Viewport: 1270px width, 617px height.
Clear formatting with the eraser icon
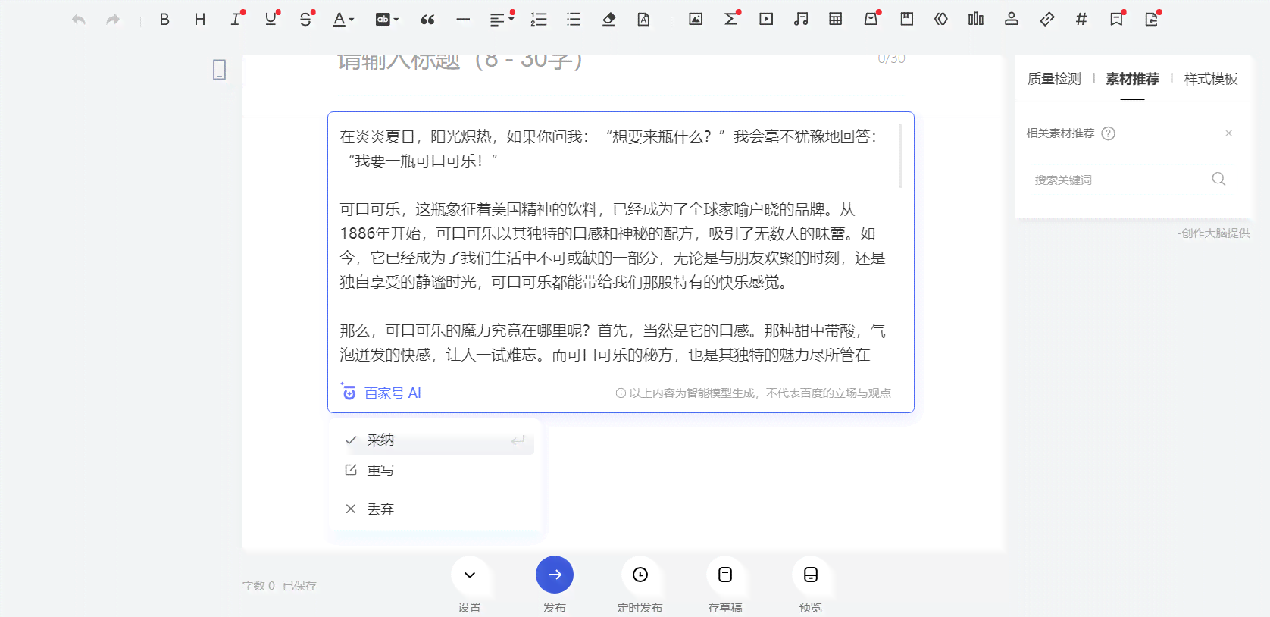[608, 20]
